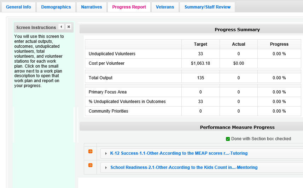Click orange arrow icon beside K-12 Success
This screenshot has height=188, width=303.
coord(90,152)
